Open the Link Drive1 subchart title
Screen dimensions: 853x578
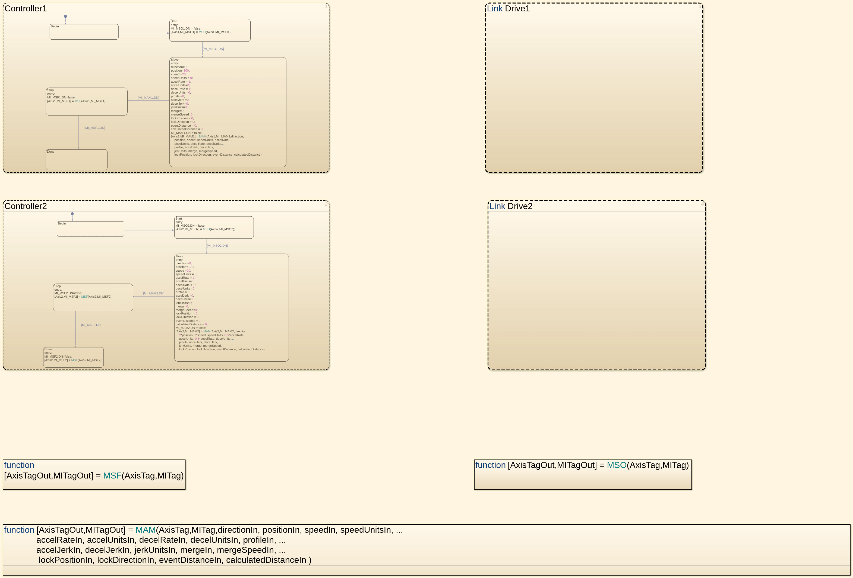click(508, 9)
